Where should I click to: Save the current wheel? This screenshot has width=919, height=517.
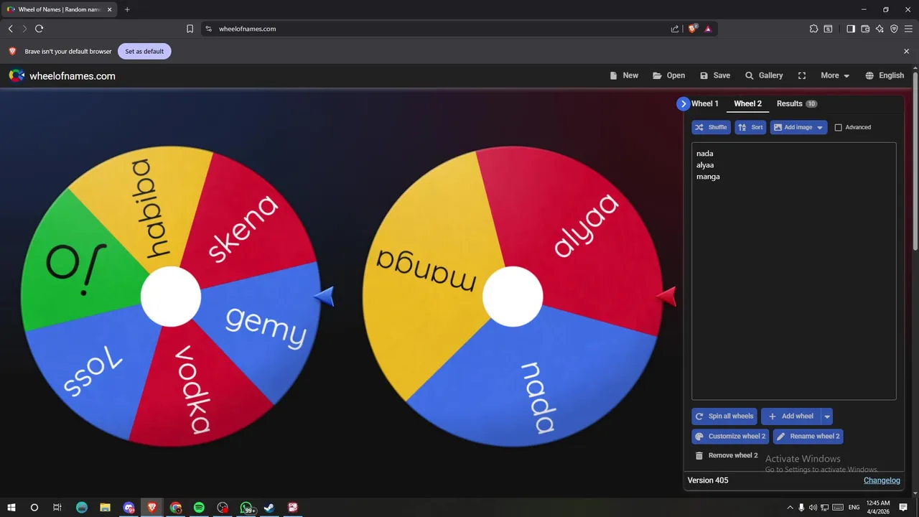coord(715,75)
